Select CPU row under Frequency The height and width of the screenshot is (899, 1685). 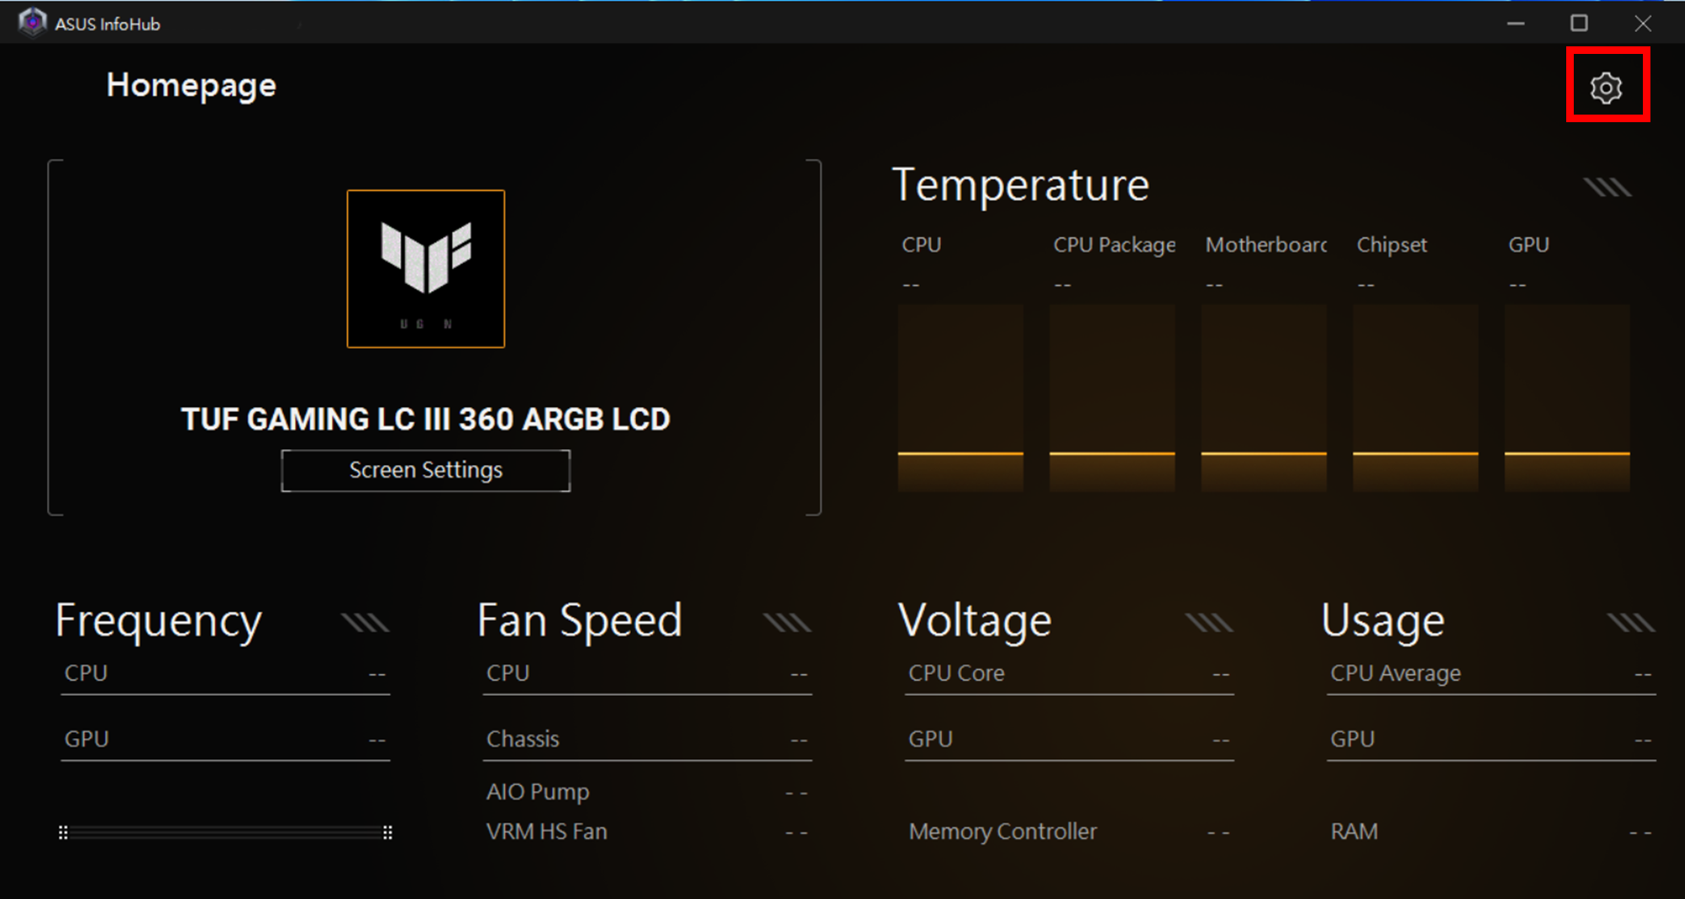click(225, 674)
